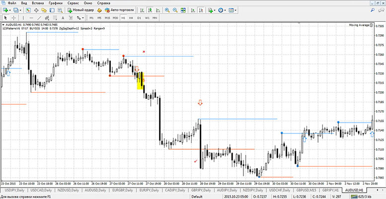
Task: Select the Crosshair tool
Action: (x=14, y=18)
